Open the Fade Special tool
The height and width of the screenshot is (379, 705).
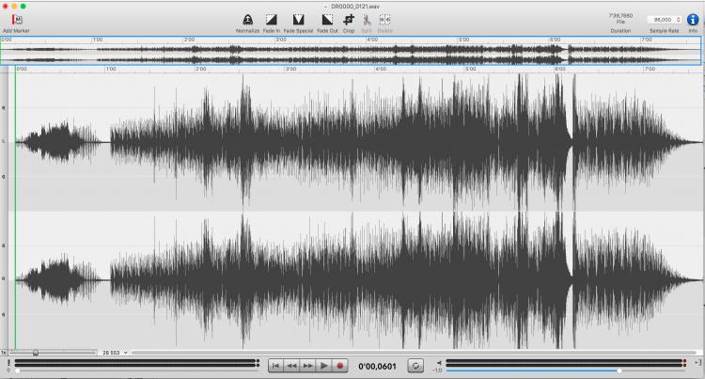point(298,19)
